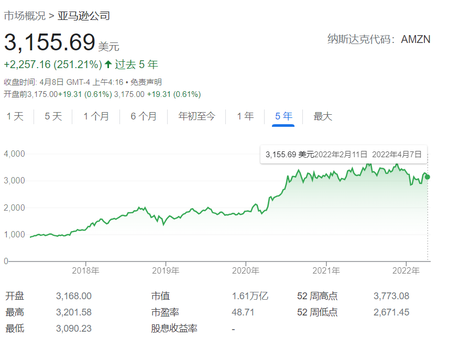The image size is (459, 338).
Task: Select the 年初至今 time range
Action: click(x=196, y=116)
